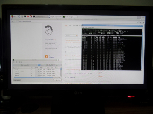This screenshot has width=153, height=114.
Task: Open the View menu in Task Manager
Action: pyautogui.click(x=17, y=62)
